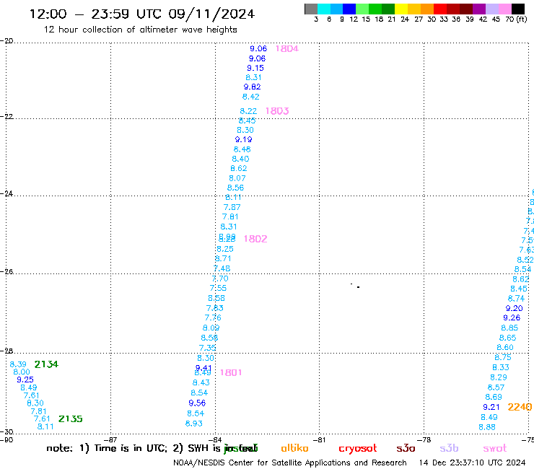The width and height of the screenshot is (534, 469).
Task: Click the black 70 ft legend swatch
Action: coord(518,9)
